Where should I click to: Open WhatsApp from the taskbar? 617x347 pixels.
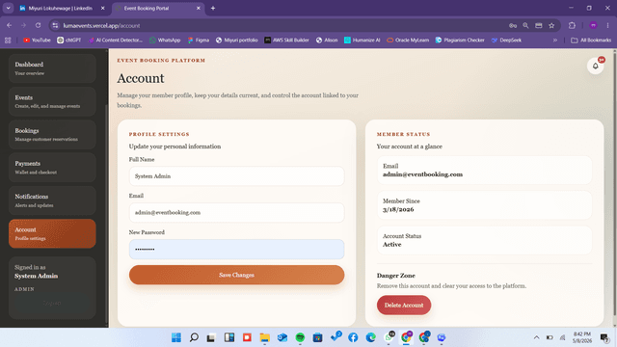[x=389, y=337]
